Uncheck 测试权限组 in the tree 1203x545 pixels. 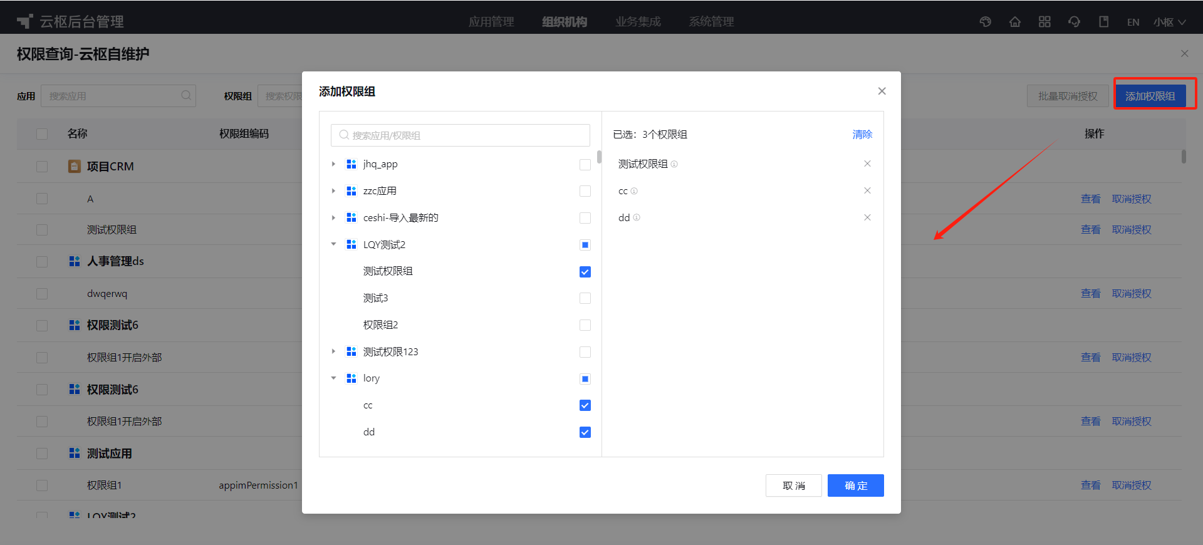pos(585,272)
